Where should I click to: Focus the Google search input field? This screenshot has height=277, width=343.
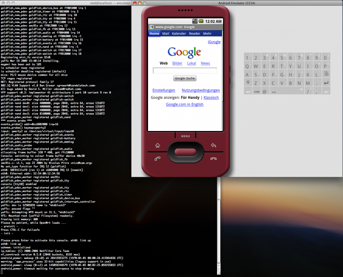click(185, 70)
